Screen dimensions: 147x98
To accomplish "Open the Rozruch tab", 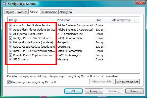I will 22,12.
